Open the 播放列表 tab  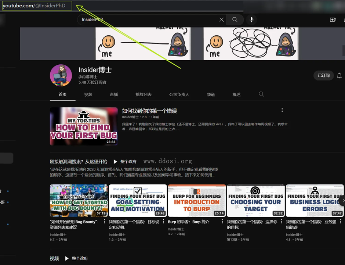(144, 94)
